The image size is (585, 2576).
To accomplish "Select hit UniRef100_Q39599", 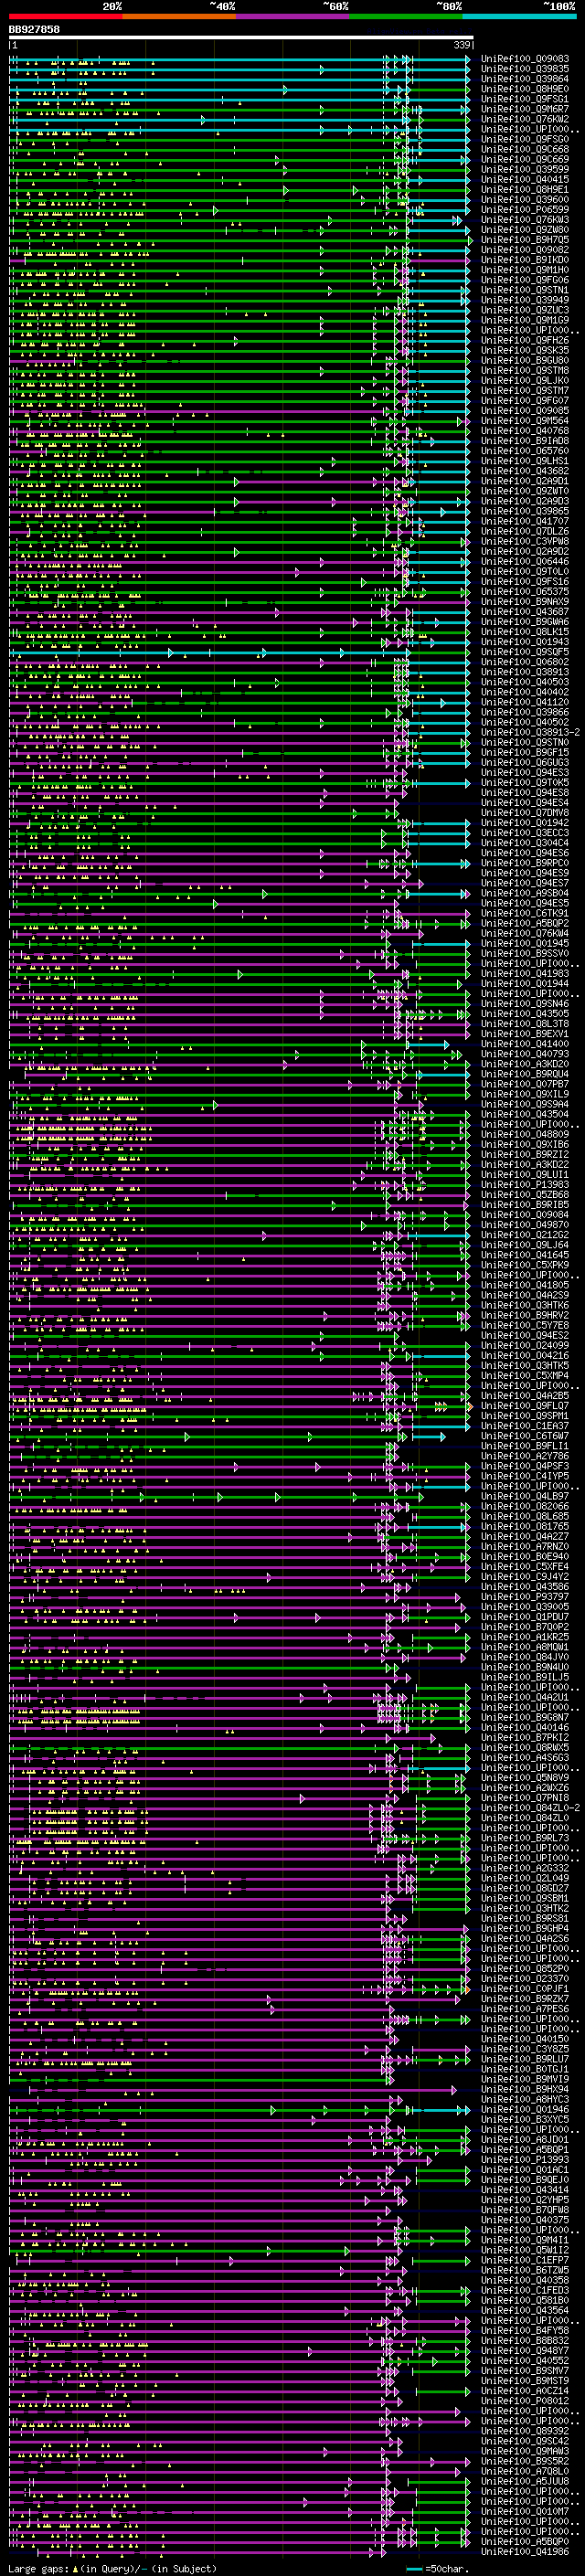I will [x=525, y=170].
